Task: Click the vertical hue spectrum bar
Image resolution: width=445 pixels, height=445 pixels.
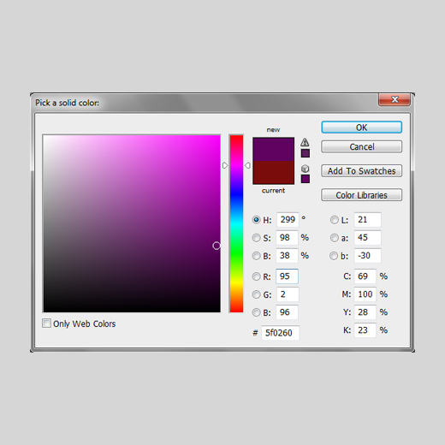Action: [x=236, y=223]
